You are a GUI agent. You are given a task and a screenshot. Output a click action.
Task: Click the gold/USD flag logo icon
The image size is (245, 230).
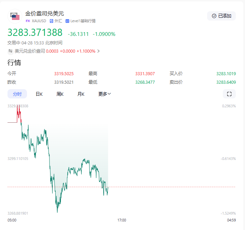15,16
